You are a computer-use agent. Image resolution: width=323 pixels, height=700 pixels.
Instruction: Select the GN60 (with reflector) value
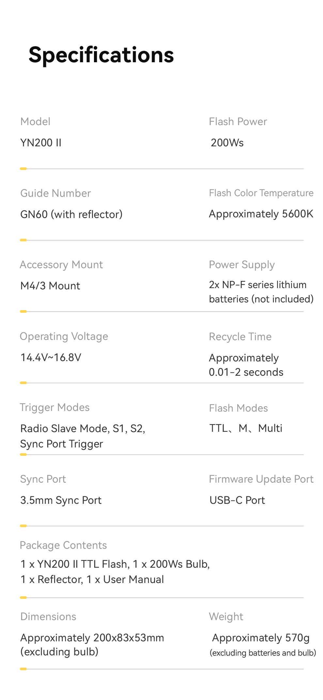click(x=71, y=214)
